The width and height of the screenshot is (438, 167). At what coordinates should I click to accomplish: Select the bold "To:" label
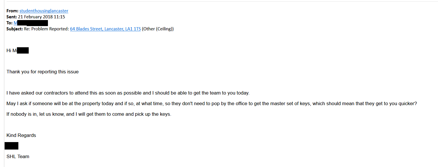coord(9,23)
